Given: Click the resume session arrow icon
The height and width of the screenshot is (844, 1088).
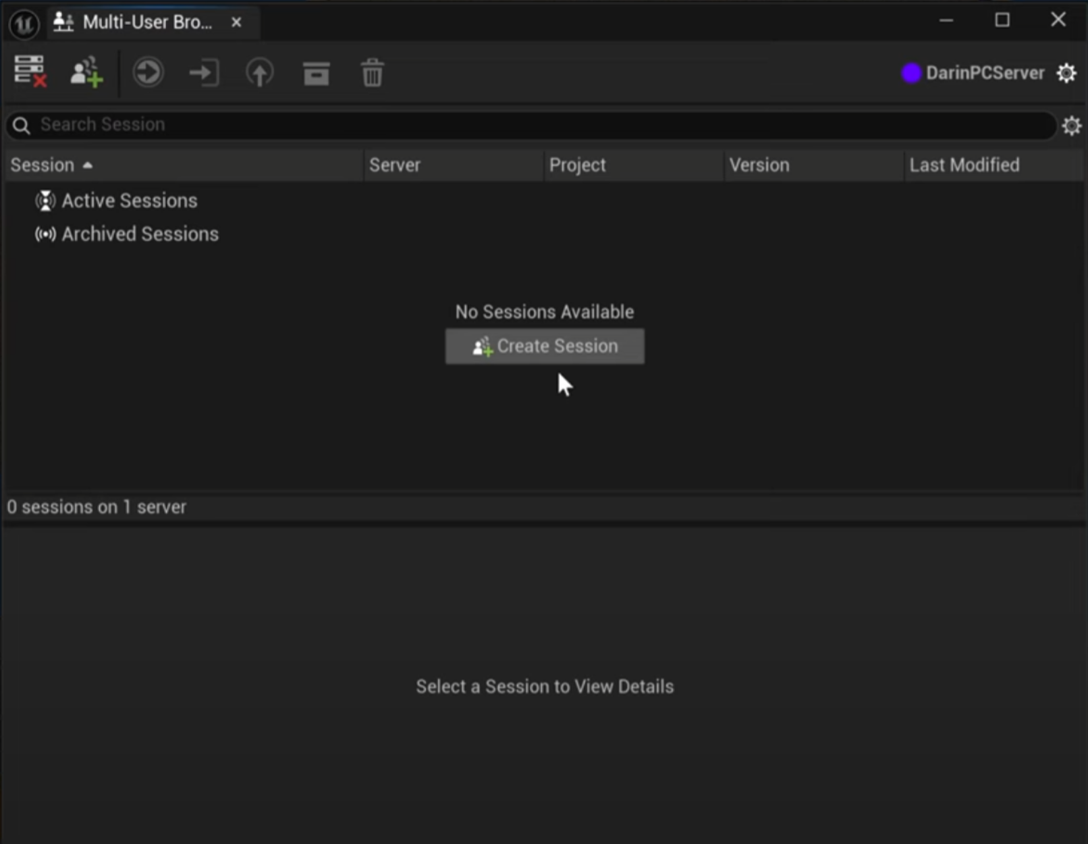Looking at the screenshot, I should [148, 72].
